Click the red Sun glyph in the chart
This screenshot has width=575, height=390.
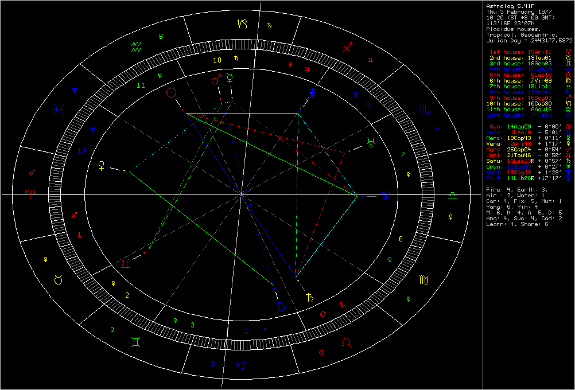click(171, 93)
